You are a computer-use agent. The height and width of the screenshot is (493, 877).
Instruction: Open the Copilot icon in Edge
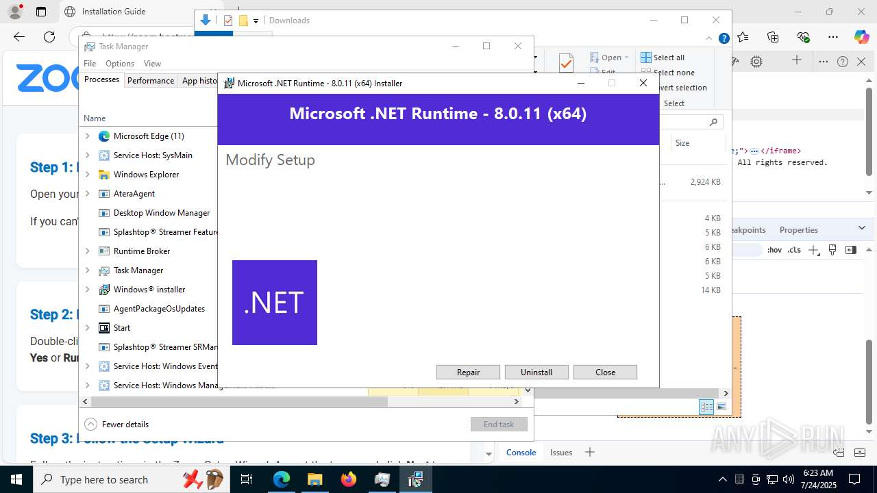click(x=861, y=37)
